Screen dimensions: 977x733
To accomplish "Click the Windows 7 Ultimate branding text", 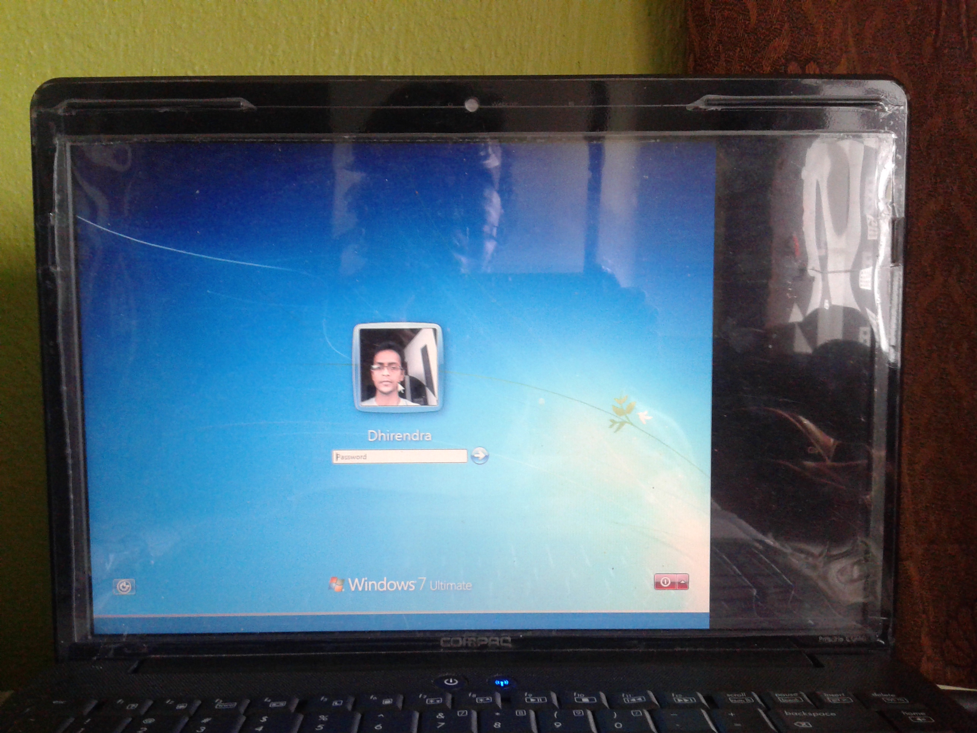I will (410, 585).
